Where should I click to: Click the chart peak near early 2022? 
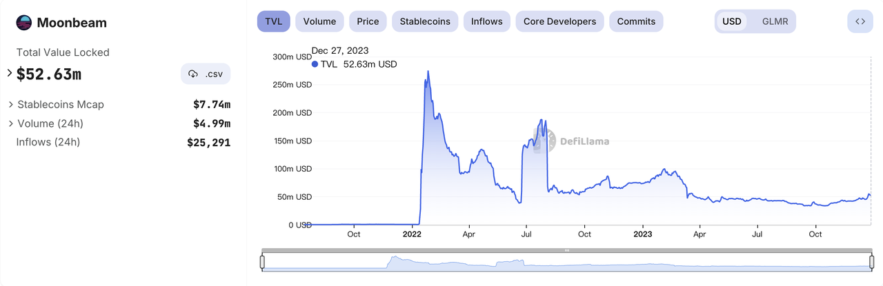428,71
